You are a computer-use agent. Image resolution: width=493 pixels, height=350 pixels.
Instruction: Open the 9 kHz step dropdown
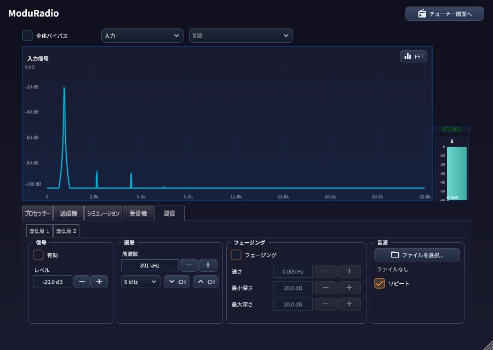pos(141,282)
